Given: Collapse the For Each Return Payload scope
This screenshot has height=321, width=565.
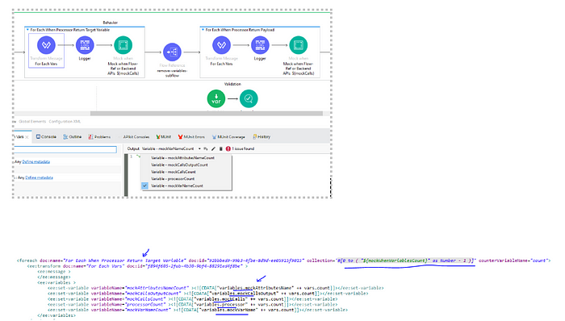Looking at the screenshot, I should click(203, 30).
